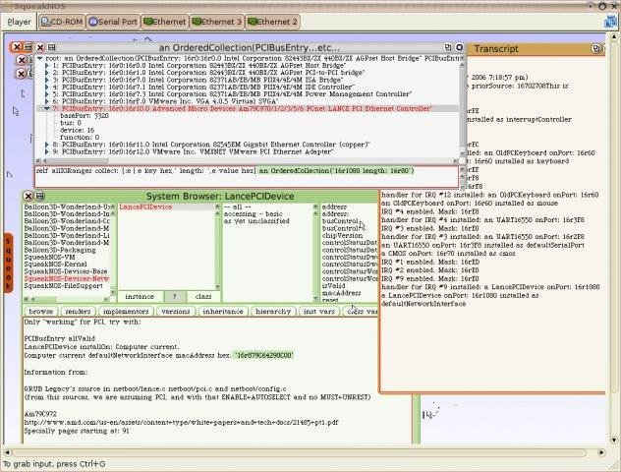This screenshot has width=621, height=472.
Task: Open the CD-ROM device button
Action: point(61,22)
